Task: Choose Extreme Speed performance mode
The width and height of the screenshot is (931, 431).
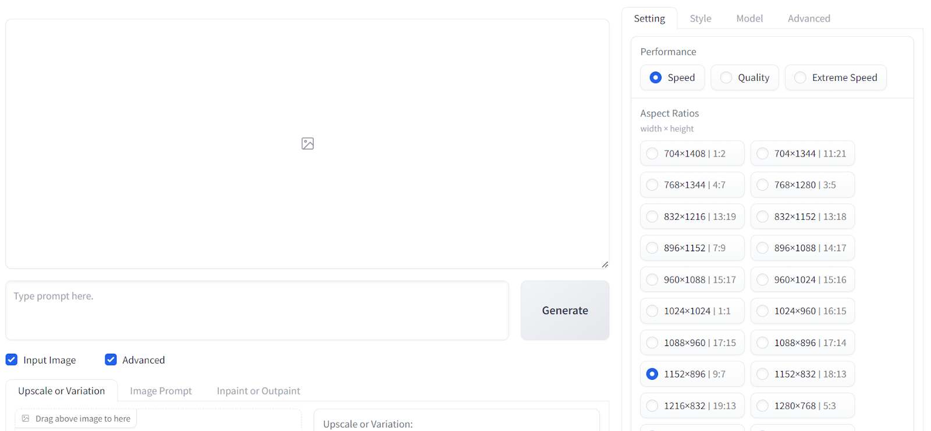Action: [x=836, y=77]
